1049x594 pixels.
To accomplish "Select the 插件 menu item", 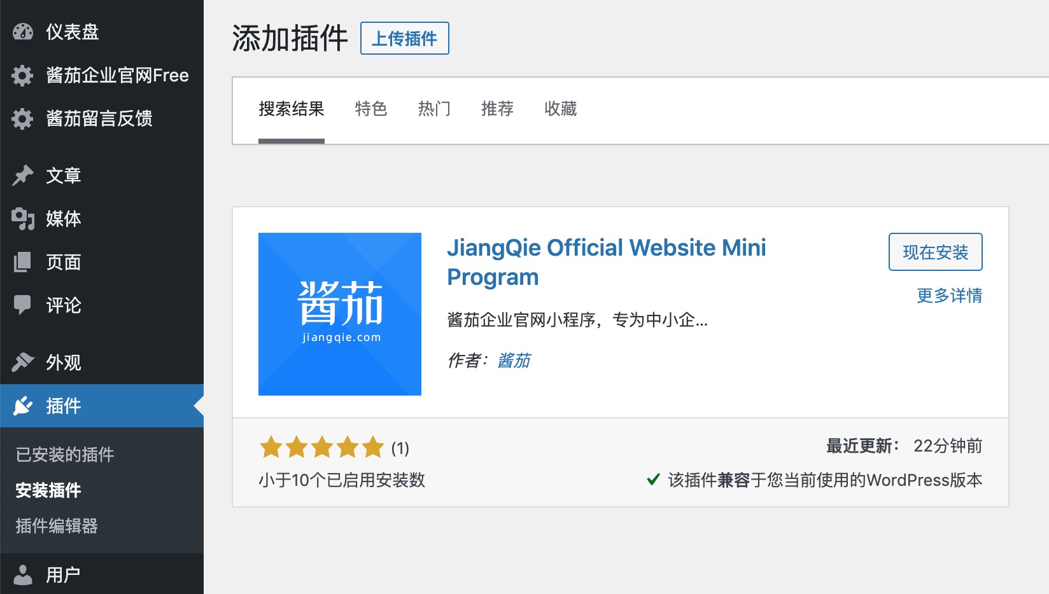I will (102, 406).
